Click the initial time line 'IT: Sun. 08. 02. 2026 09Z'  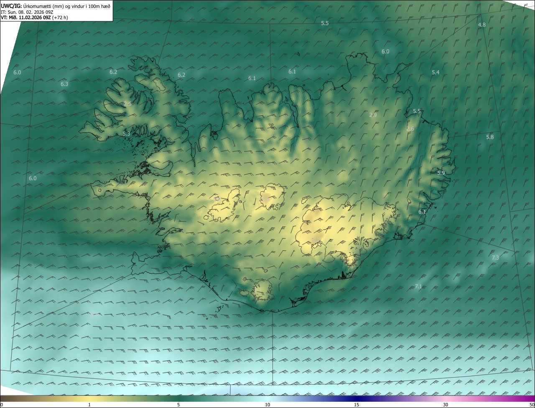[x=28, y=12]
